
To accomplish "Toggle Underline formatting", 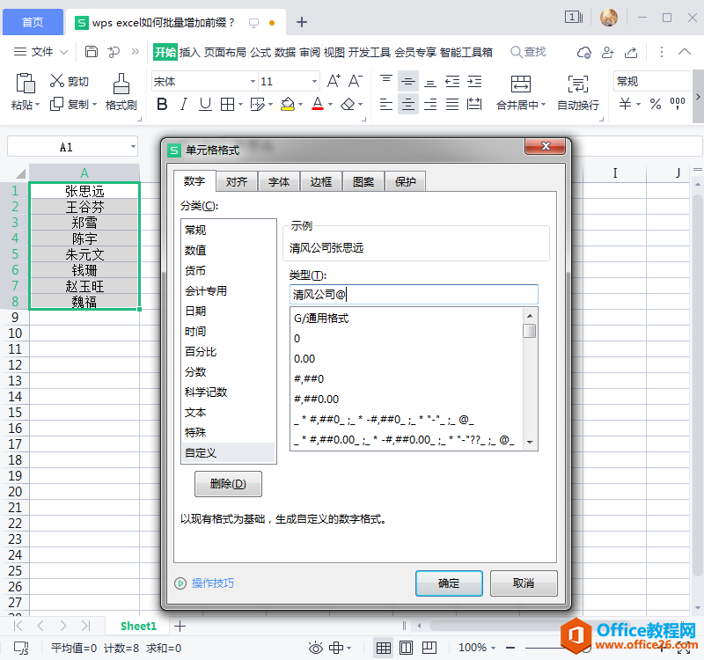I will click(205, 104).
